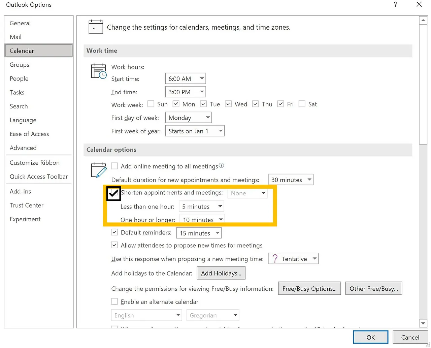431x348 pixels.
Task: Click the calendar icon beside the settings header
Action: (x=96, y=27)
